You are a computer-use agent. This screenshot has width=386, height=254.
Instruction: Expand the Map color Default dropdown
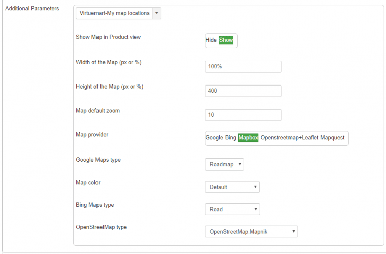pyautogui.click(x=232, y=187)
